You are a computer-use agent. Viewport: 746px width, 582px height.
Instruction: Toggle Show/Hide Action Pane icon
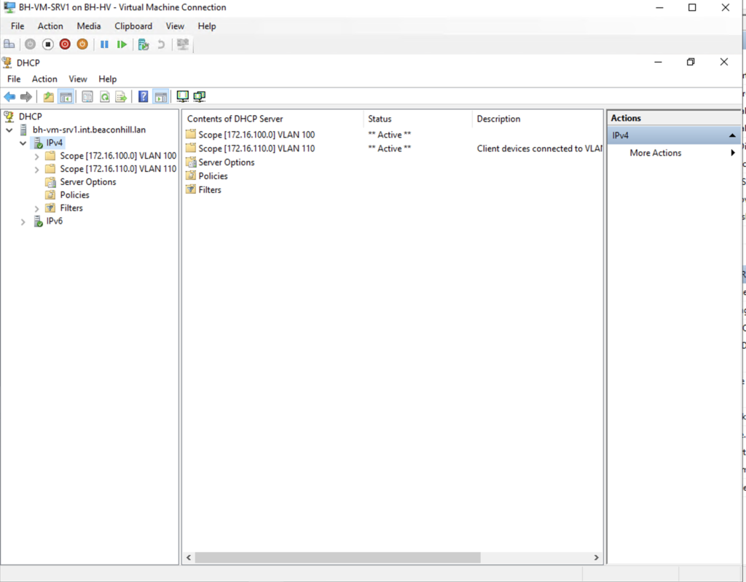point(161,97)
